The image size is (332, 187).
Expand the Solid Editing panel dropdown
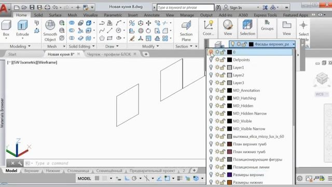pos(93,46)
